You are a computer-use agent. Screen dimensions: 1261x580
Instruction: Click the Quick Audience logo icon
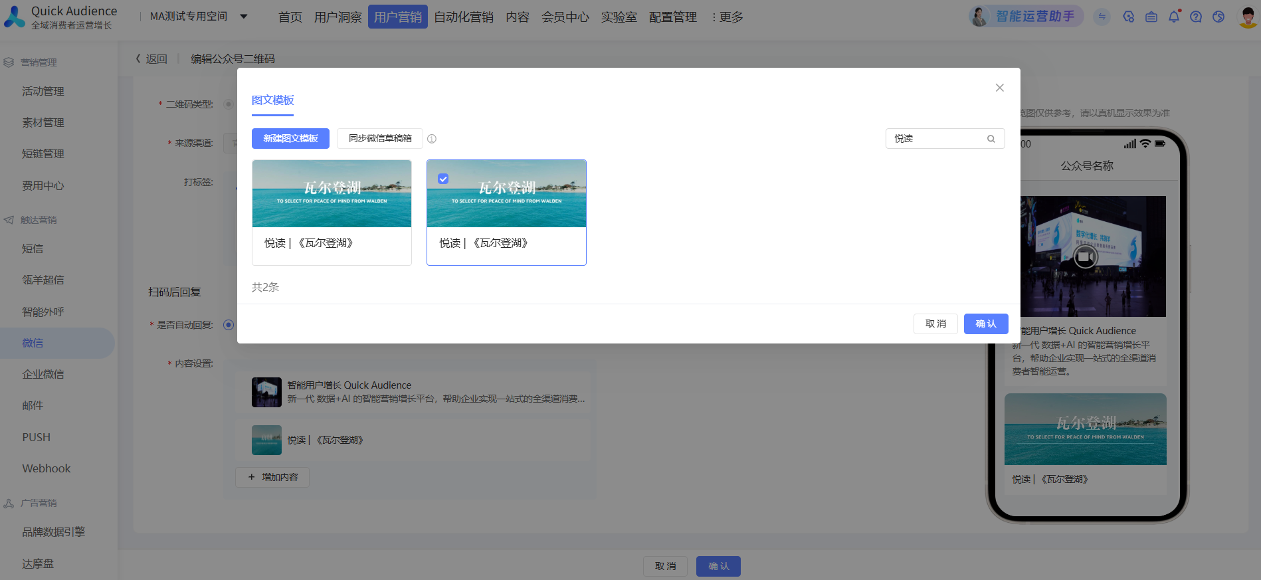14,17
